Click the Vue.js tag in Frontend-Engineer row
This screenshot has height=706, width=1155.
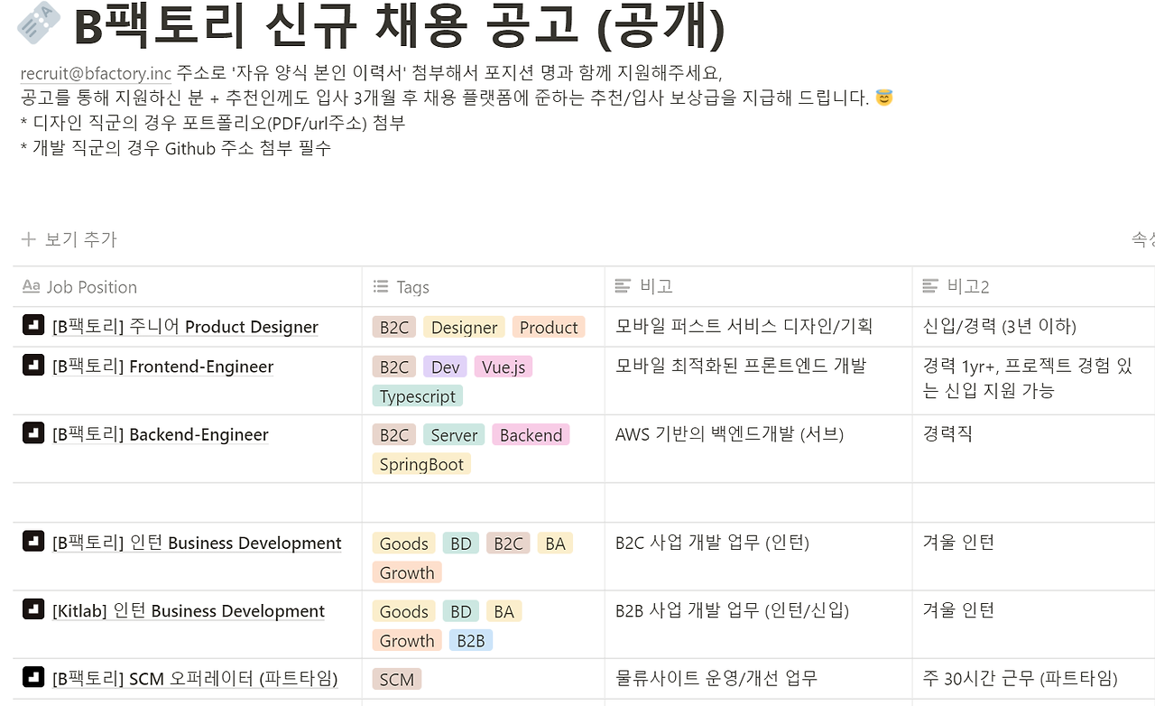[503, 367]
